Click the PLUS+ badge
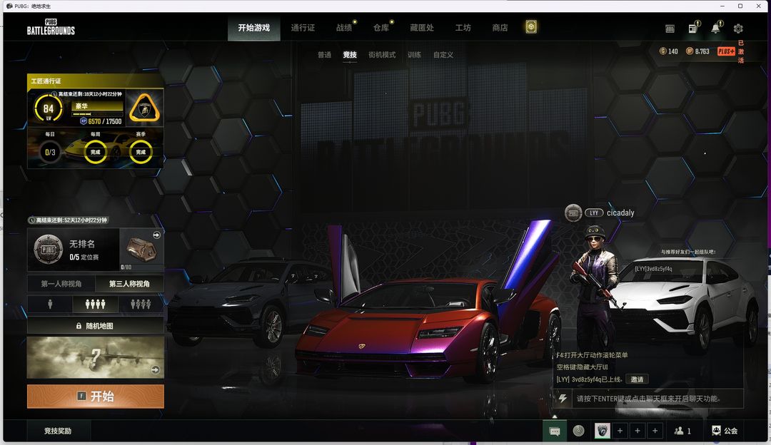 (x=726, y=51)
